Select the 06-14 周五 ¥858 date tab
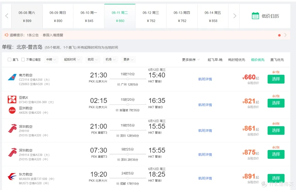This screenshot has height=190, width=296. [x=213, y=16]
